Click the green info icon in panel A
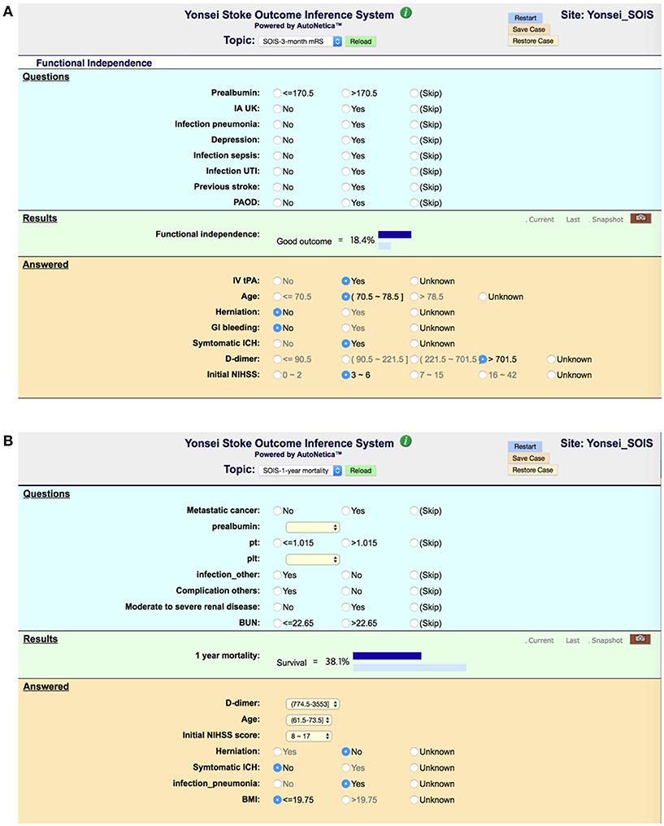 pyautogui.click(x=406, y=13)
